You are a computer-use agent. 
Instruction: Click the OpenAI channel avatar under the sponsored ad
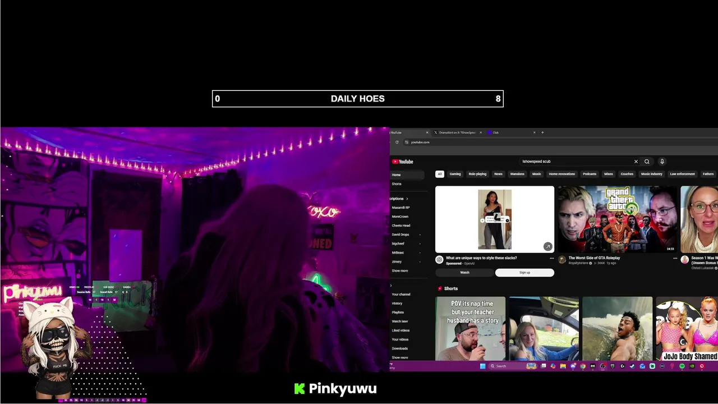coord(439,260)
